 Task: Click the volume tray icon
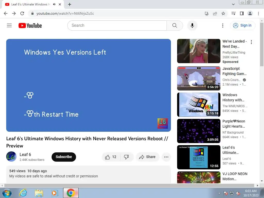click(x=238, y=193)
